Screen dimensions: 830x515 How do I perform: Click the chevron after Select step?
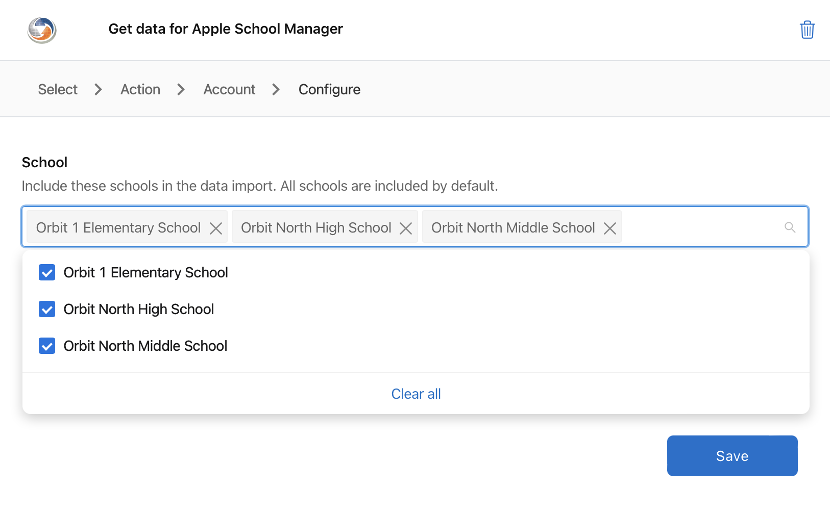[x=97, y=89]
